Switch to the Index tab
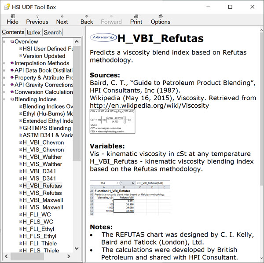 [x=34, y=32]
